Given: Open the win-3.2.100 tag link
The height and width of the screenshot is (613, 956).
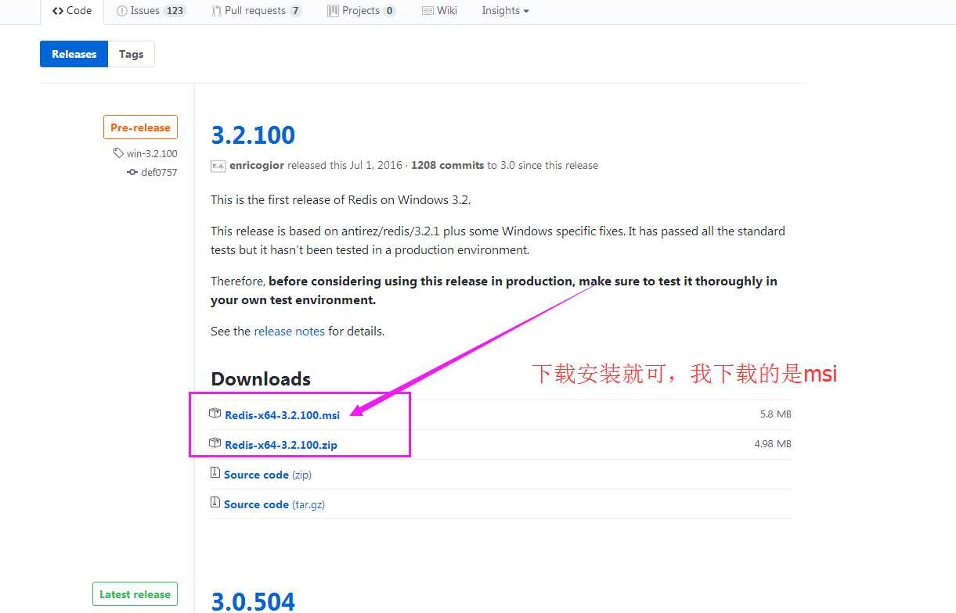Looking at the screenshot, I should point(152,154).
